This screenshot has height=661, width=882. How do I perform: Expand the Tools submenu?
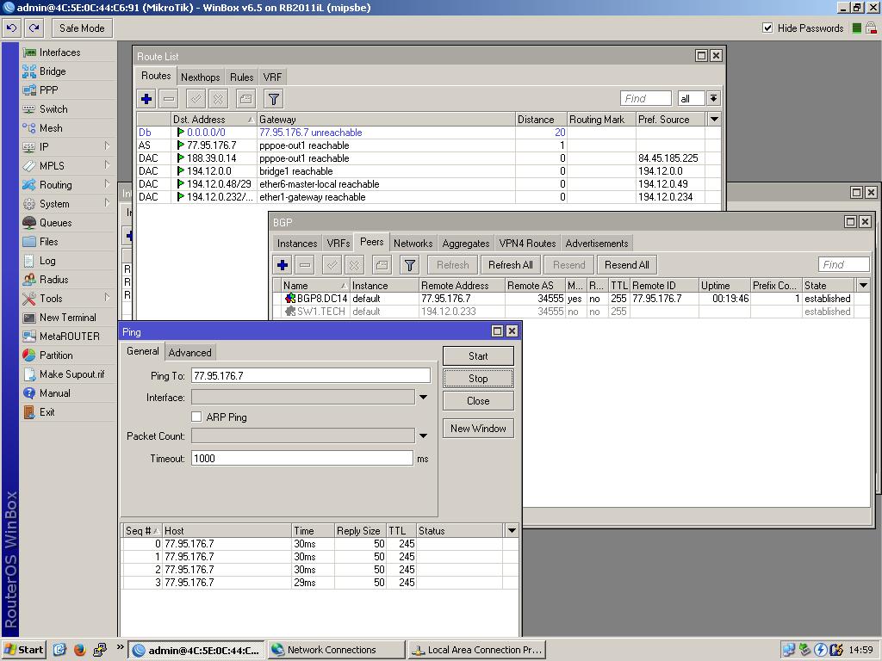click(x=107, y=297)
